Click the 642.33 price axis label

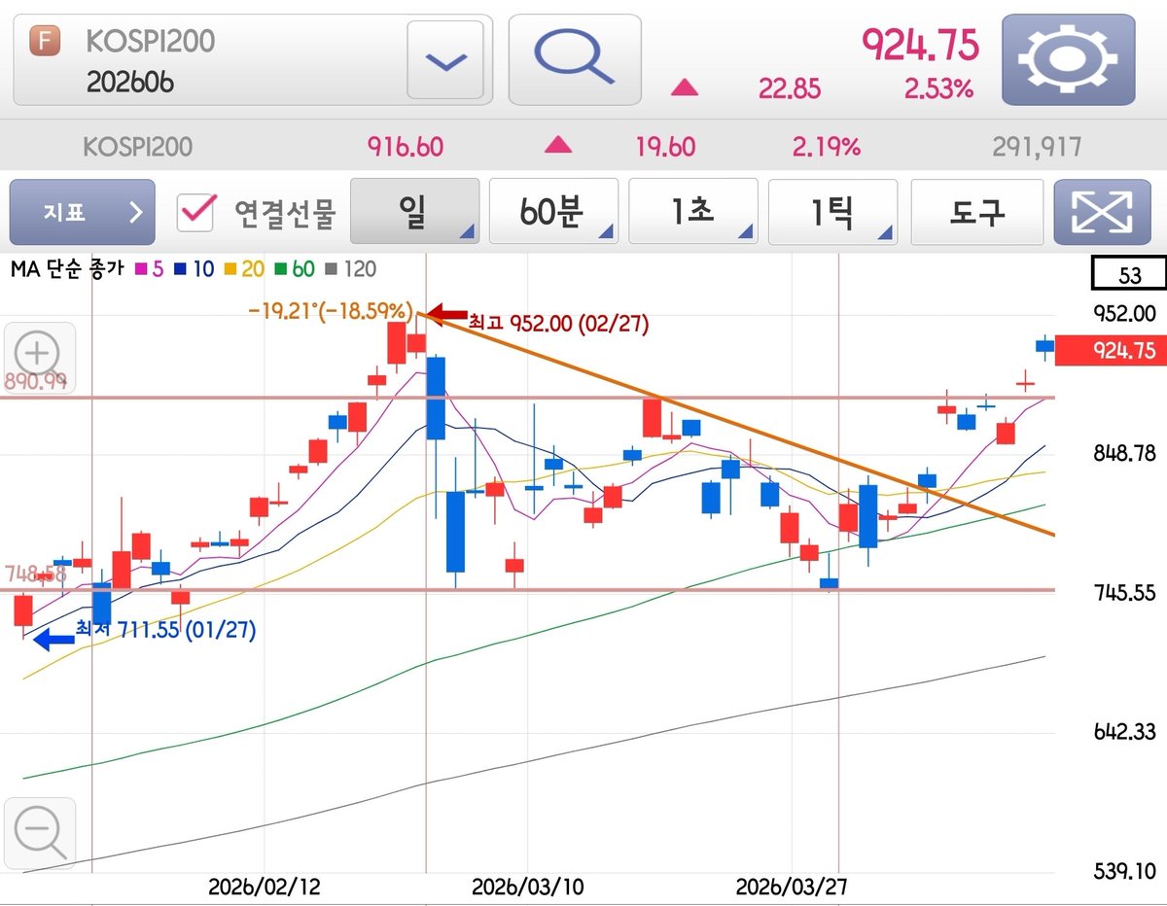(x=1124, y=732)
